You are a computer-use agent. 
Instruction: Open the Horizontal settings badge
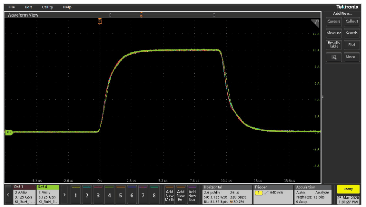(227, 195)
